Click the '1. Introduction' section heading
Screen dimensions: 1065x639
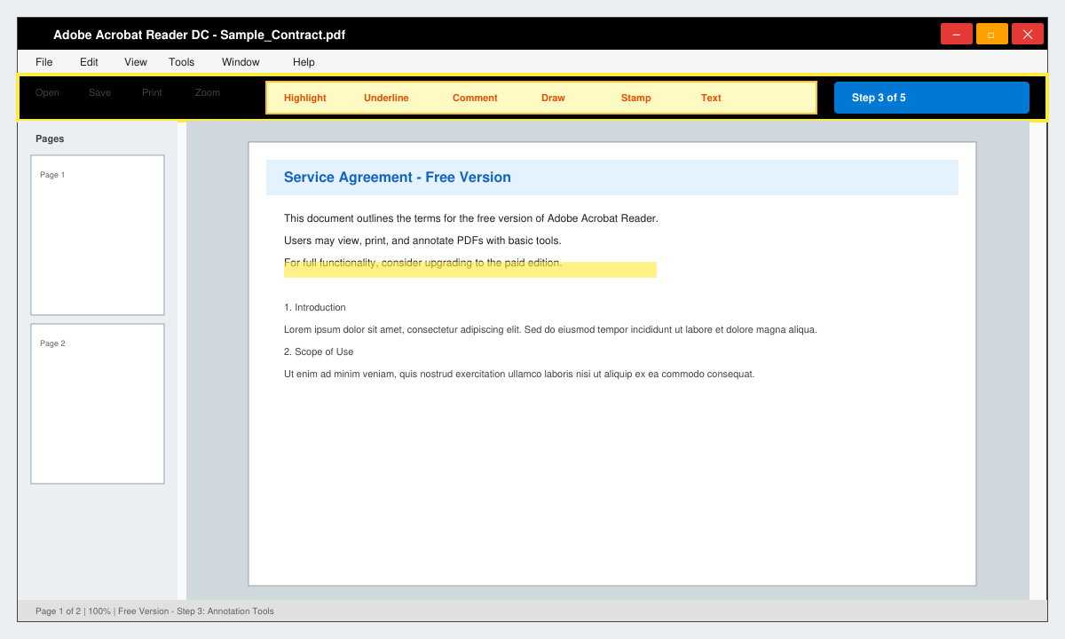pyautogui.click(x=315, y=307)
